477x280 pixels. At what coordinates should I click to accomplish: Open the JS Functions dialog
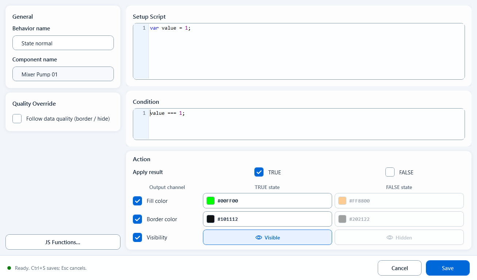click(63, 242)
